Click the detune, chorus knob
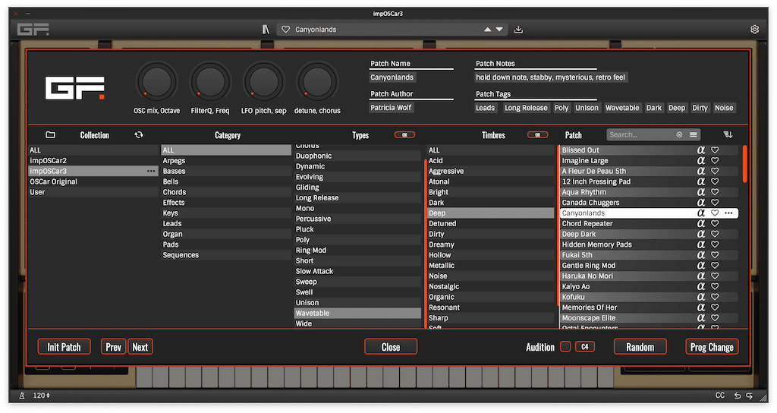The height and width of the screenshot is (413, 777). click(x=317, y=82)
